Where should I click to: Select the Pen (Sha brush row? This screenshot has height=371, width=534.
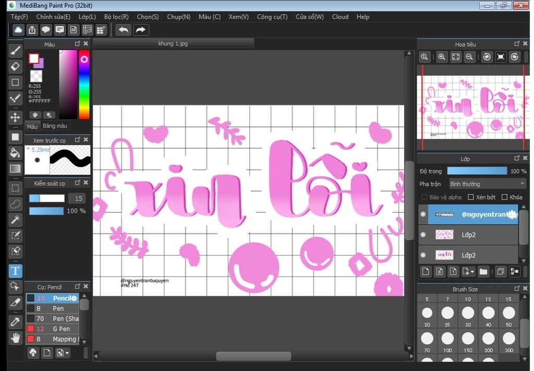click(x=53, y=318)
